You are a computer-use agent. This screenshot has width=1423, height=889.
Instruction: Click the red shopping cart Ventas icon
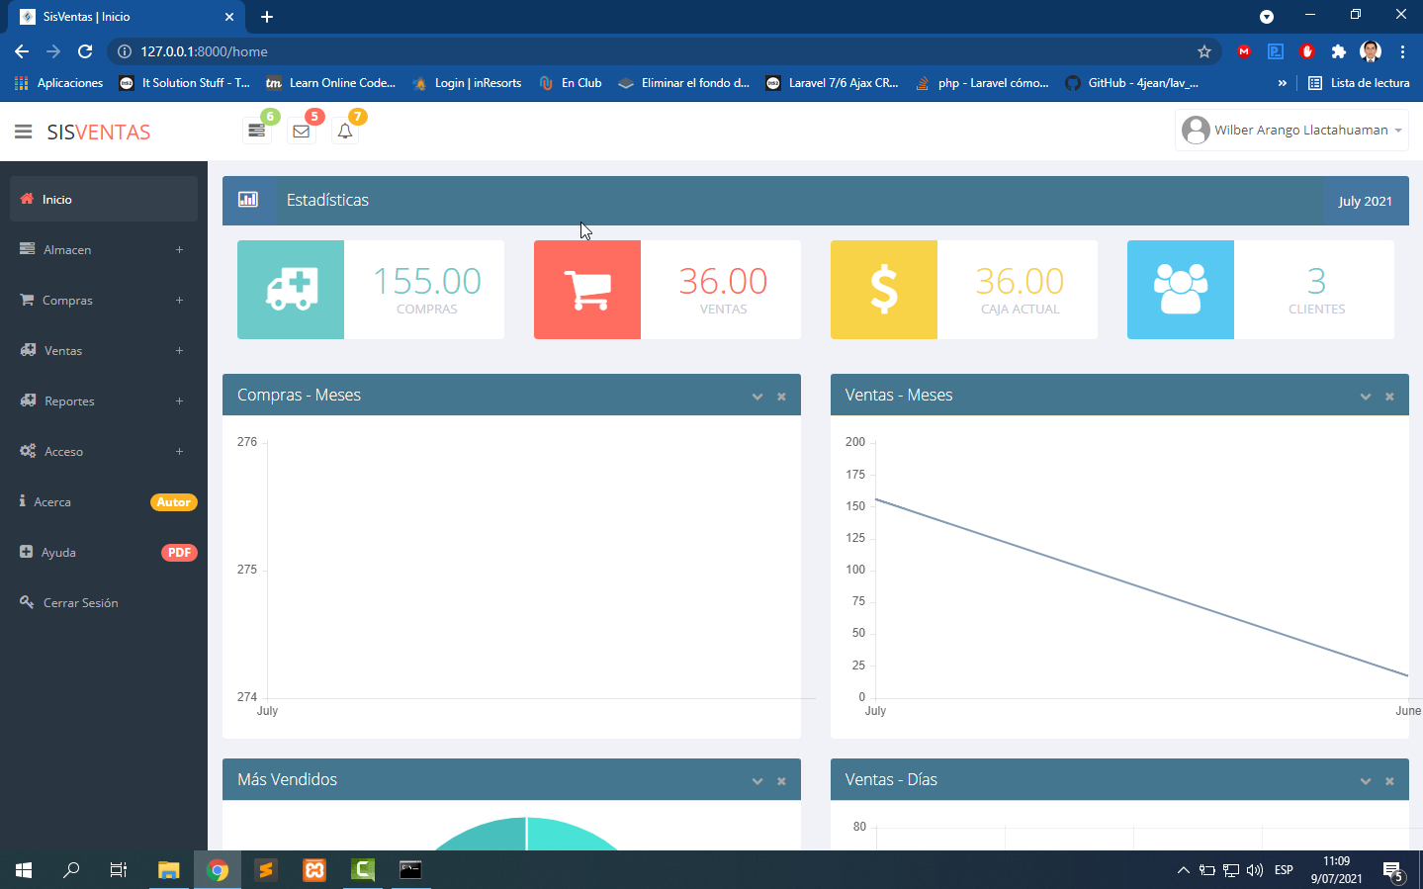click(587, 290)
